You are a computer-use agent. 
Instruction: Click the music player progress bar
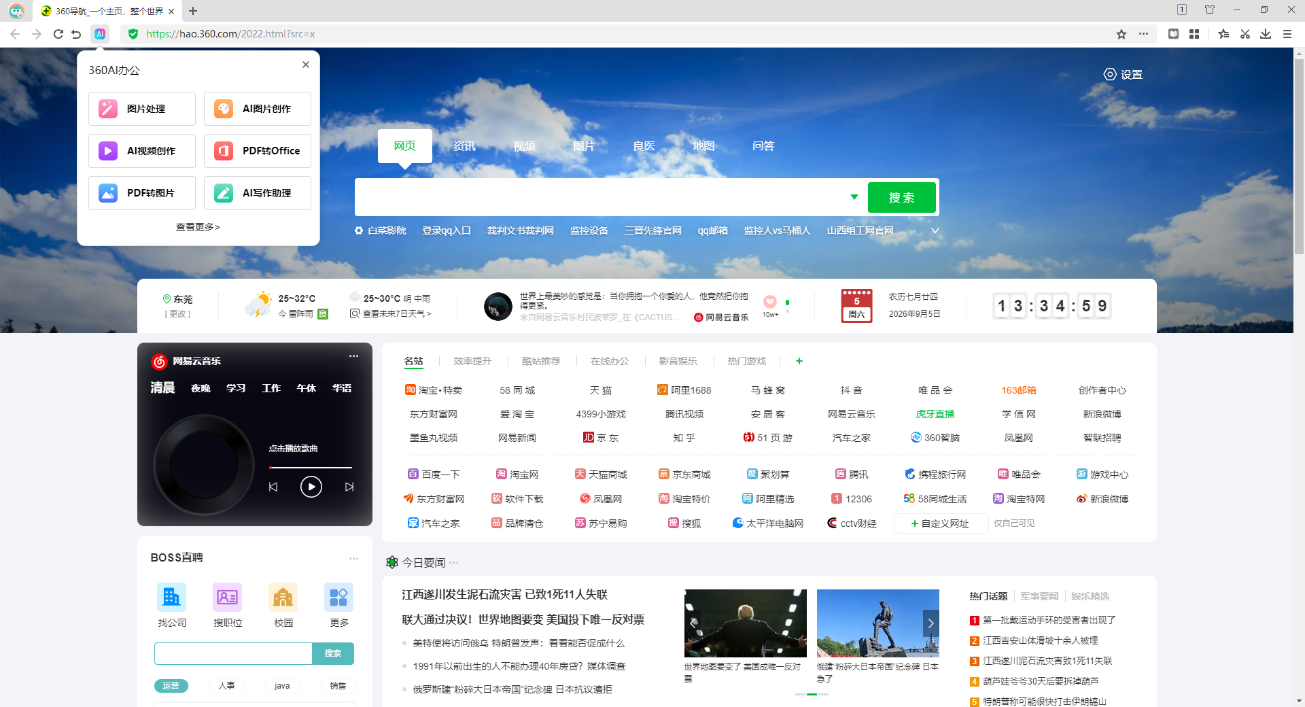(311, 468)
